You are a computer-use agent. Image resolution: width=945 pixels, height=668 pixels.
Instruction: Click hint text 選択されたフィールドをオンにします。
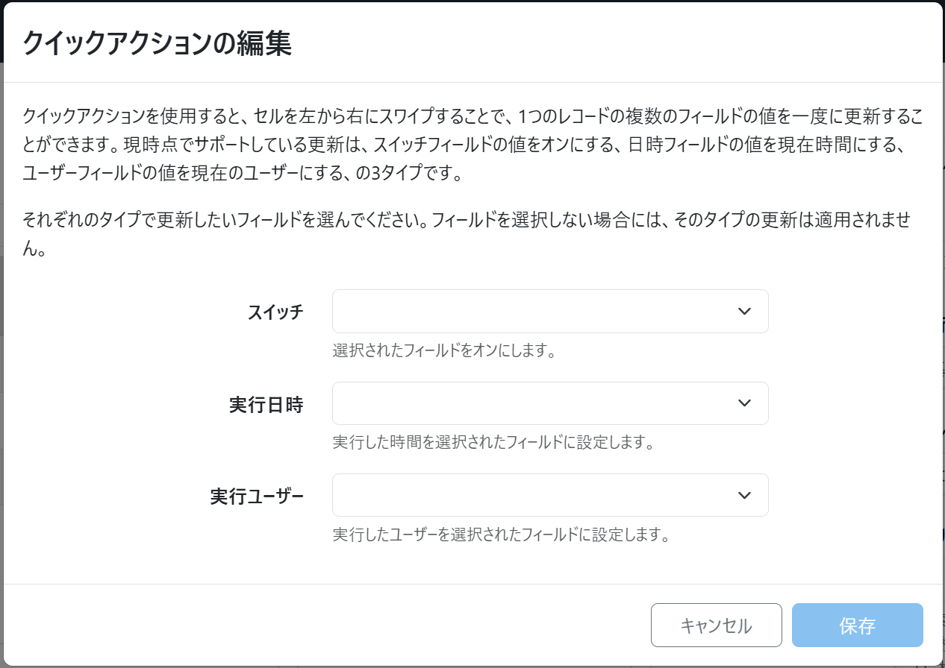444,350
